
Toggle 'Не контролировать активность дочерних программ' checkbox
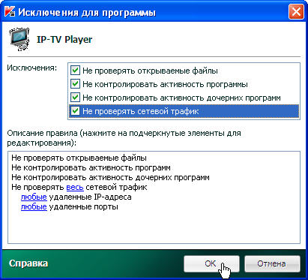[75, 98]
